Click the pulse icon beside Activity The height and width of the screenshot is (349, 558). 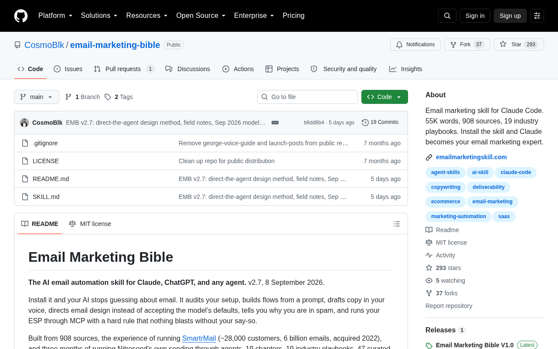coord(429,255)
